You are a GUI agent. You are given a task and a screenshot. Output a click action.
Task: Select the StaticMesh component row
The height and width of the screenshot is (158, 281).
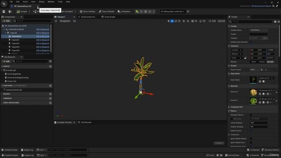(x=25, y=36)
